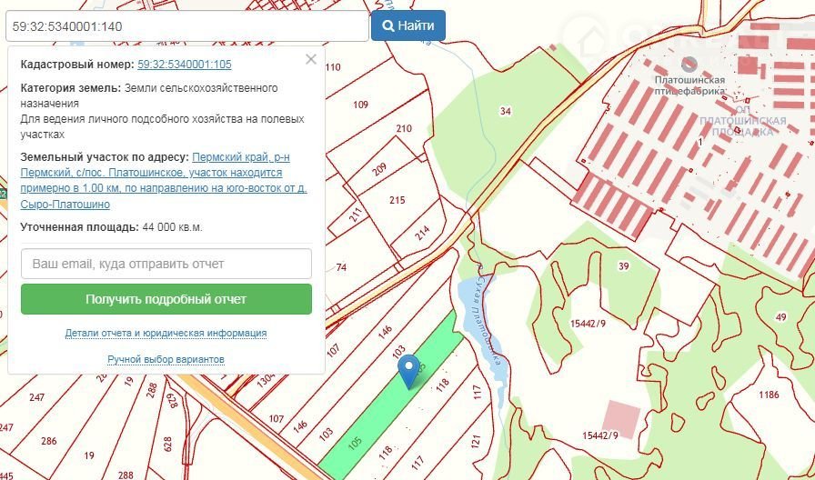
Task: Open the parcel address link
Action: [164, 181]
